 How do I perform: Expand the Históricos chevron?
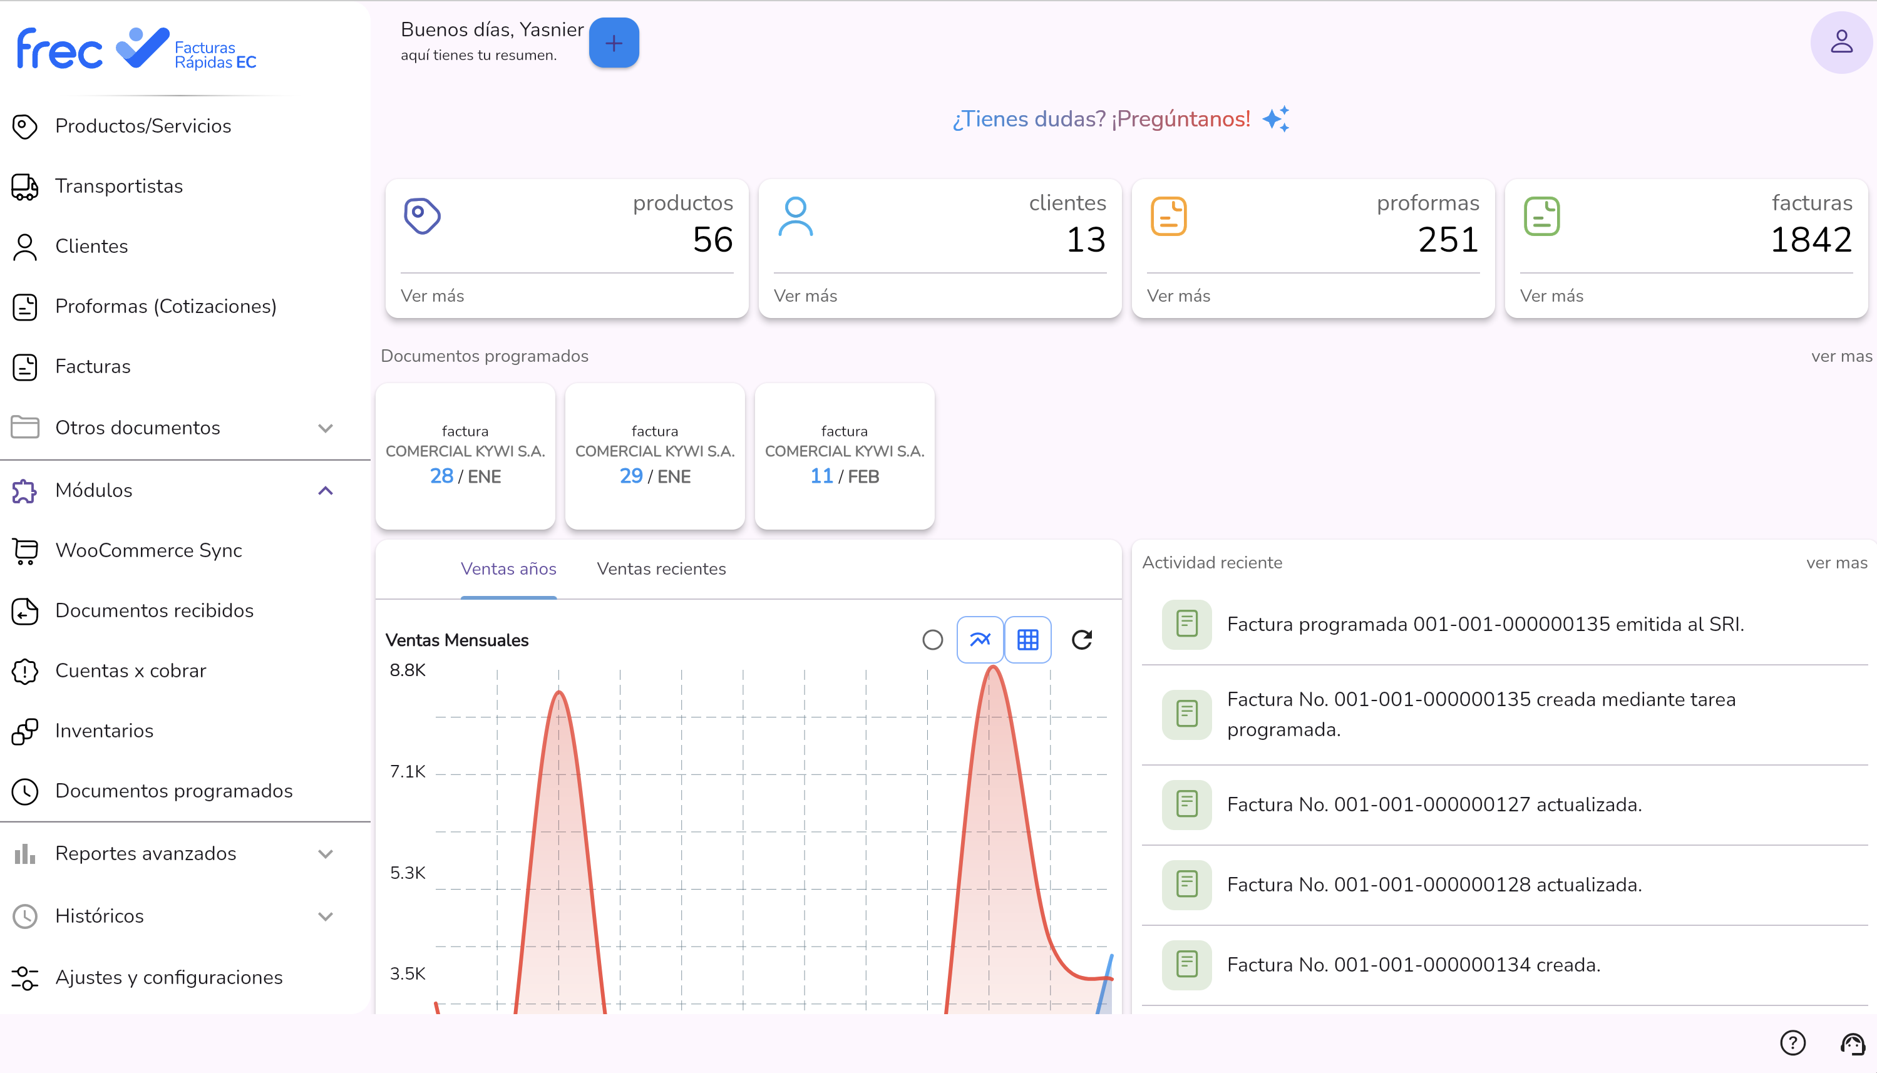(325, 916)
